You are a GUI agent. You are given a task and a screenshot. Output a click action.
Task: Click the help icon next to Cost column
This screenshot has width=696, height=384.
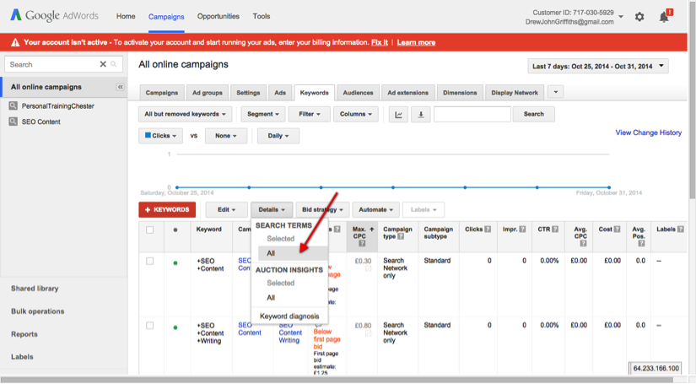[x=617, y=230]
